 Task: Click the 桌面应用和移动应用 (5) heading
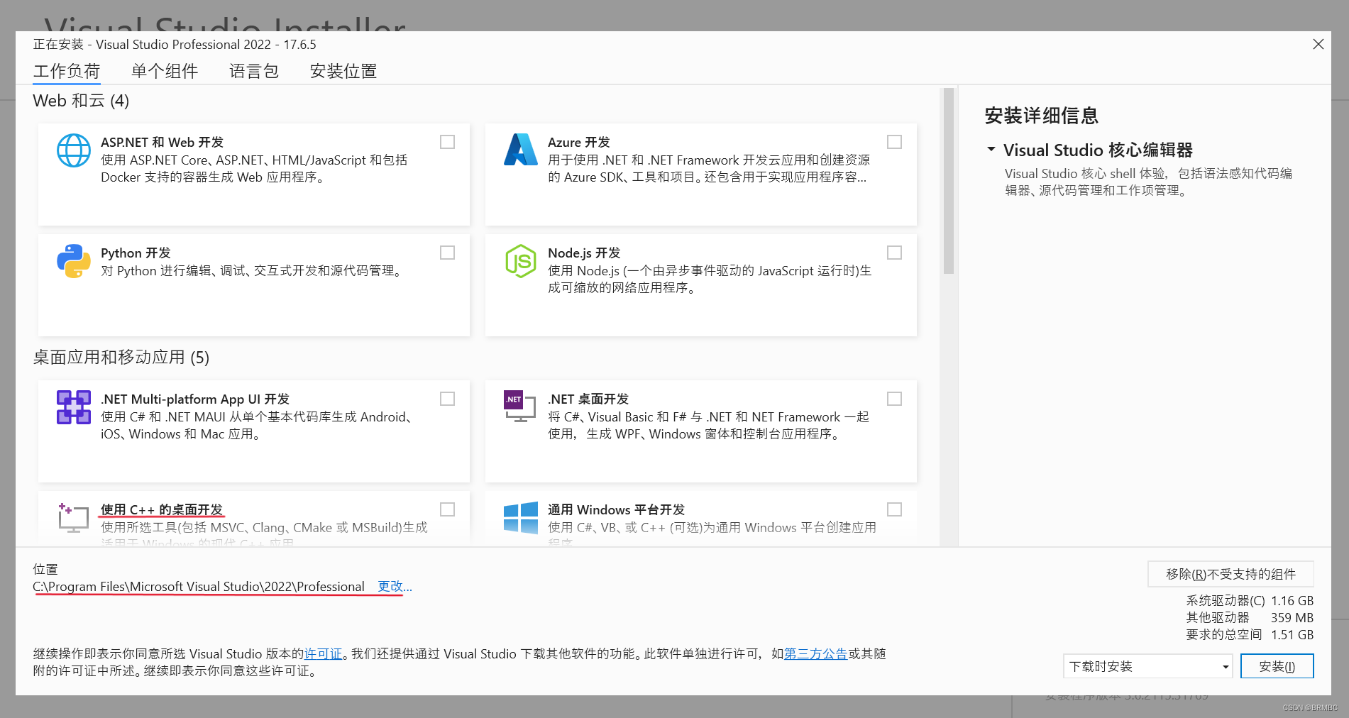click(x=121, y=357)
